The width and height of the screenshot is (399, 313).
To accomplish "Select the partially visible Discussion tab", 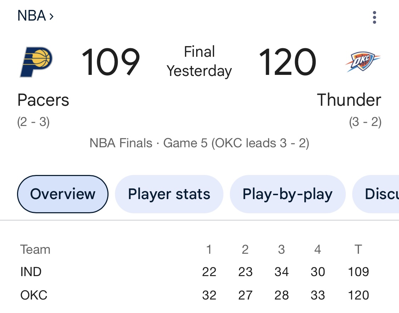I will [x=376, y=194].
